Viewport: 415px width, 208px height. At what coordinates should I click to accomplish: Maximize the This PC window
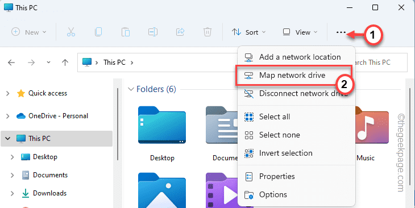click(375, 7)
